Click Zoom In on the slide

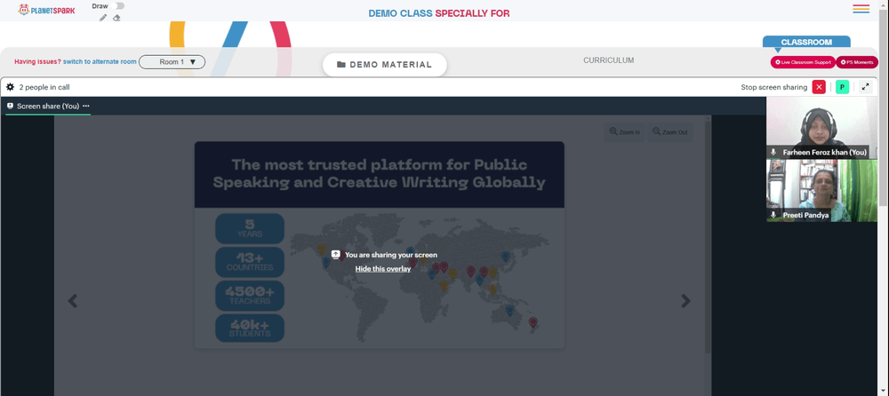tap(624, 132)
